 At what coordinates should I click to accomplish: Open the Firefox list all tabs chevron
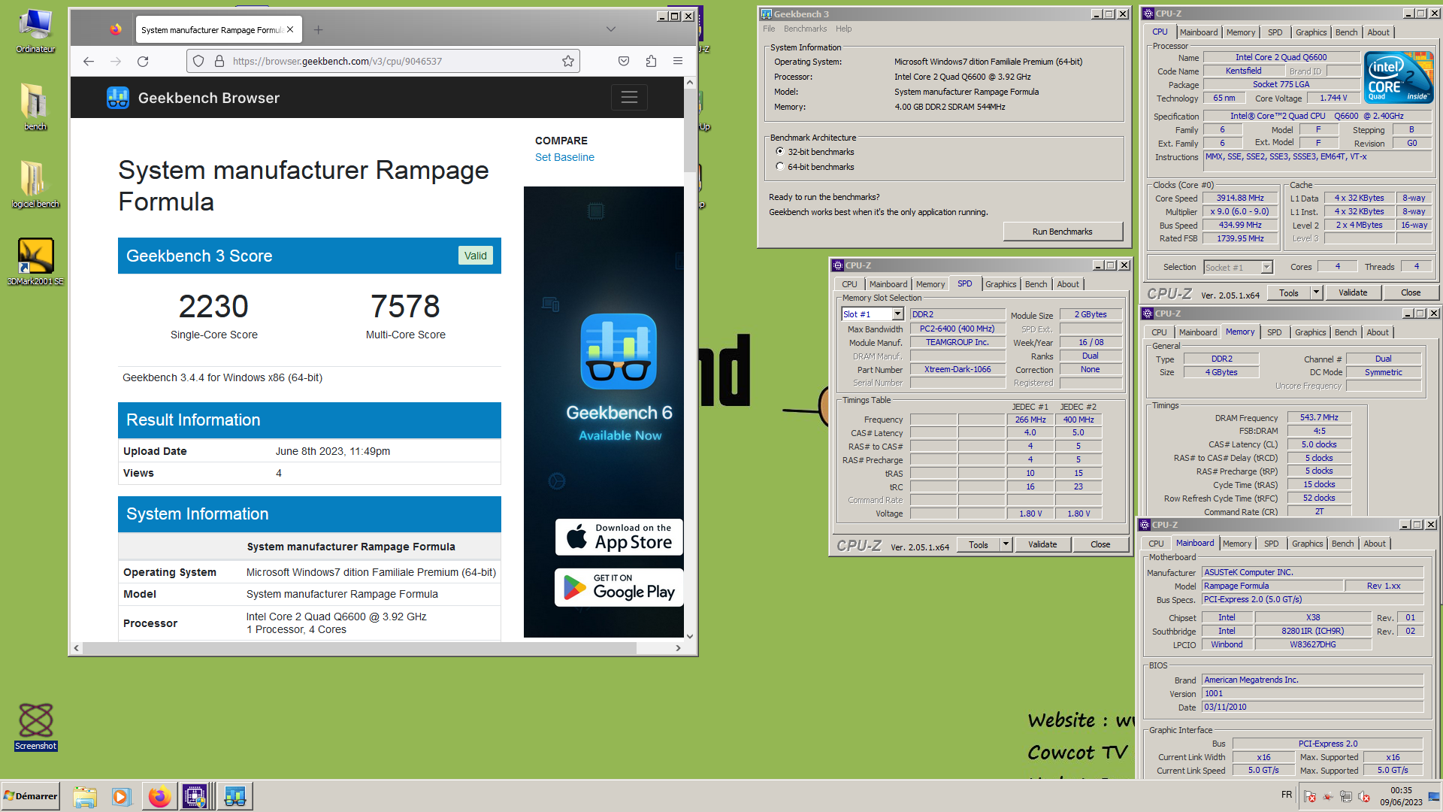coord(611,29)
